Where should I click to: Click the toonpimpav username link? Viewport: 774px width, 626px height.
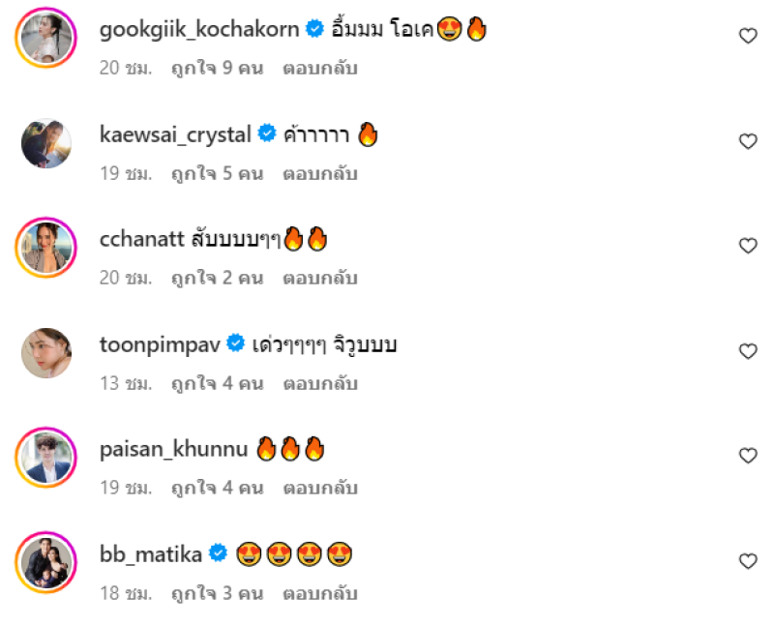point(160,344)
